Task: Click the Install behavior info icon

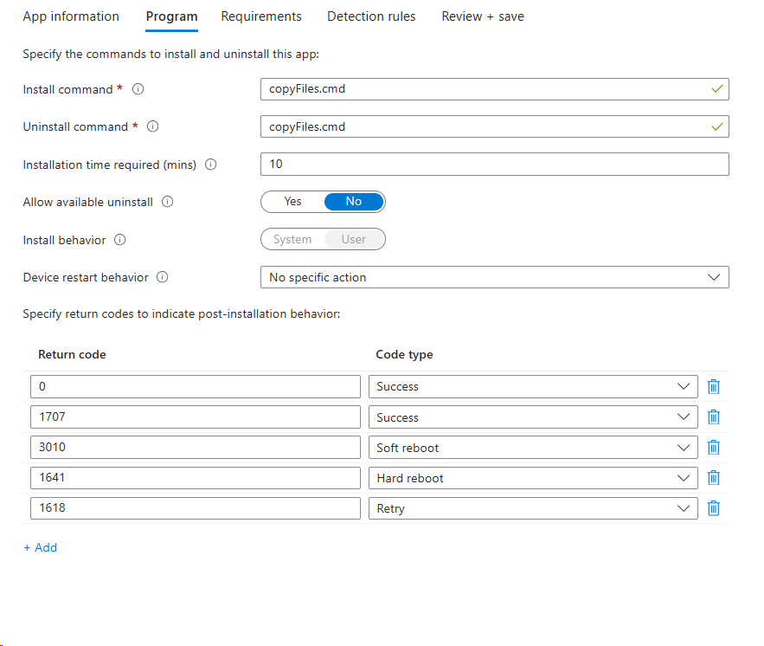Action: click(x=120, y=240)
